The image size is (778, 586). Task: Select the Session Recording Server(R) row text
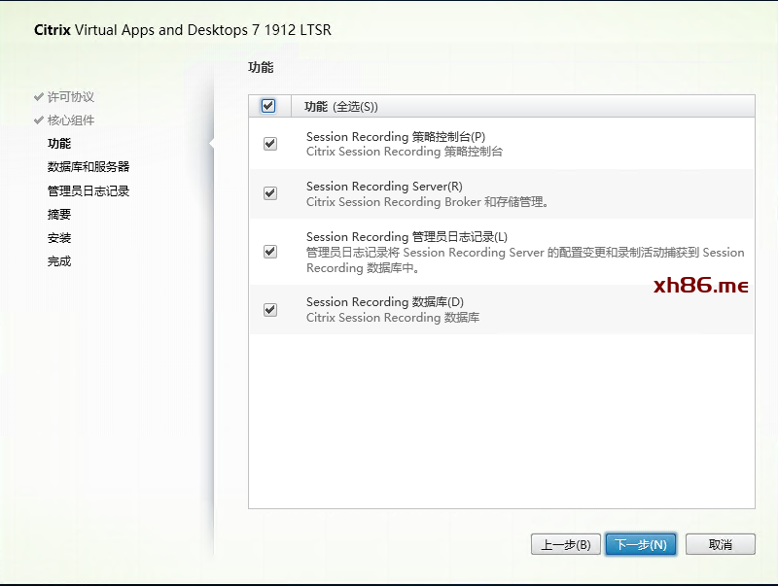384,187
